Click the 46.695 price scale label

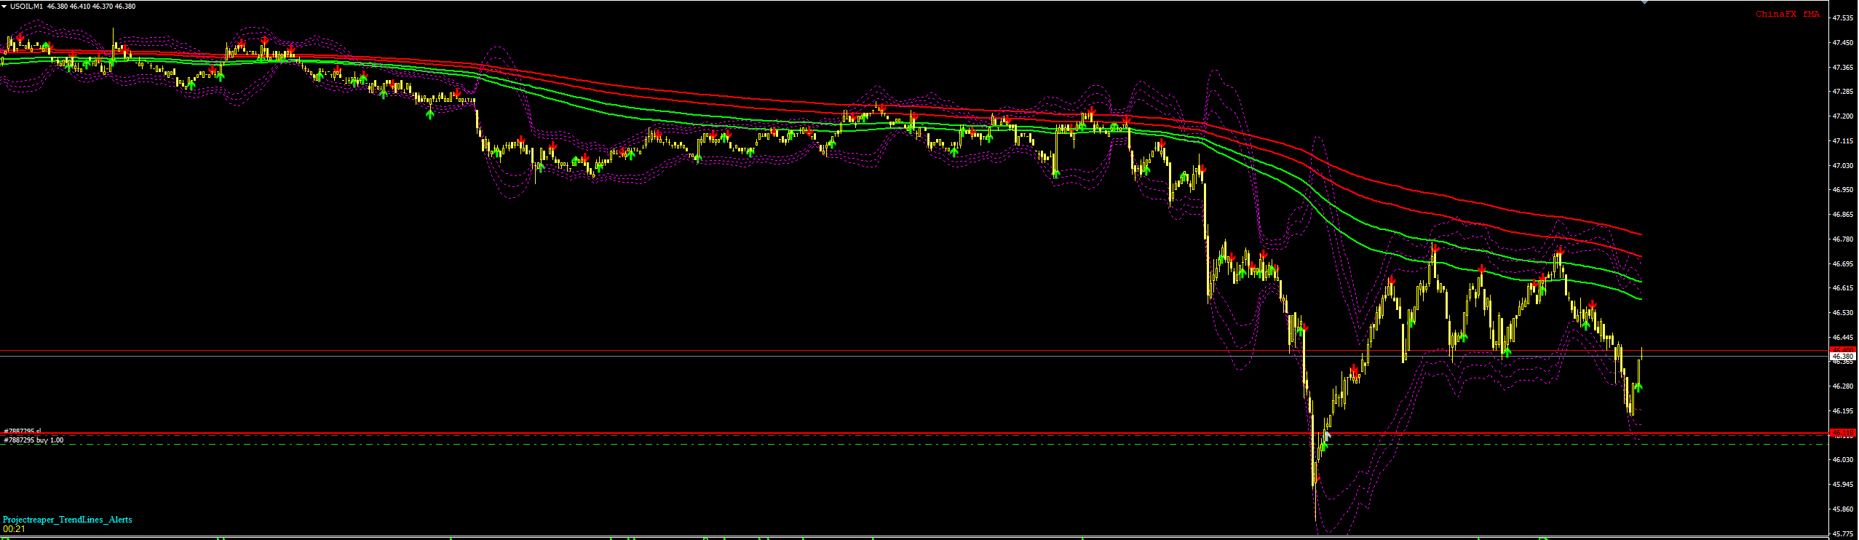[1843, 263]
